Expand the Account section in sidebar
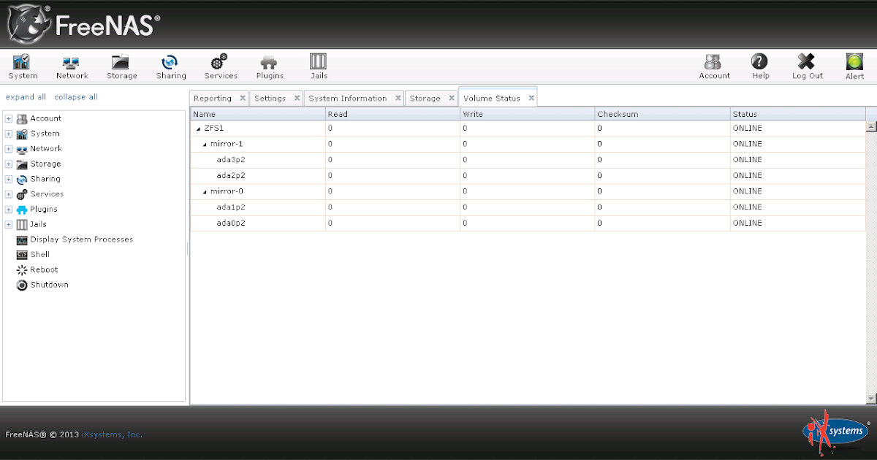877x460 pixels. click(7, 118)
